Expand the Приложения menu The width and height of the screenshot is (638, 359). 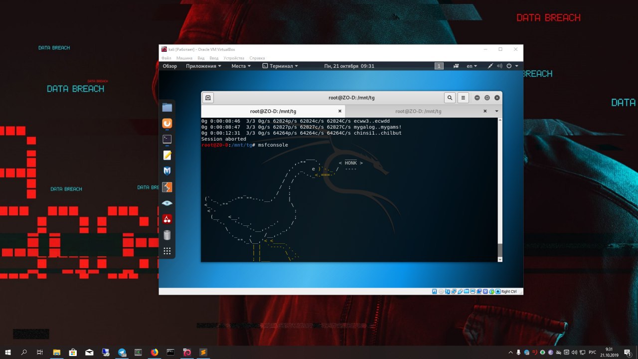click(x=204, y=66)
